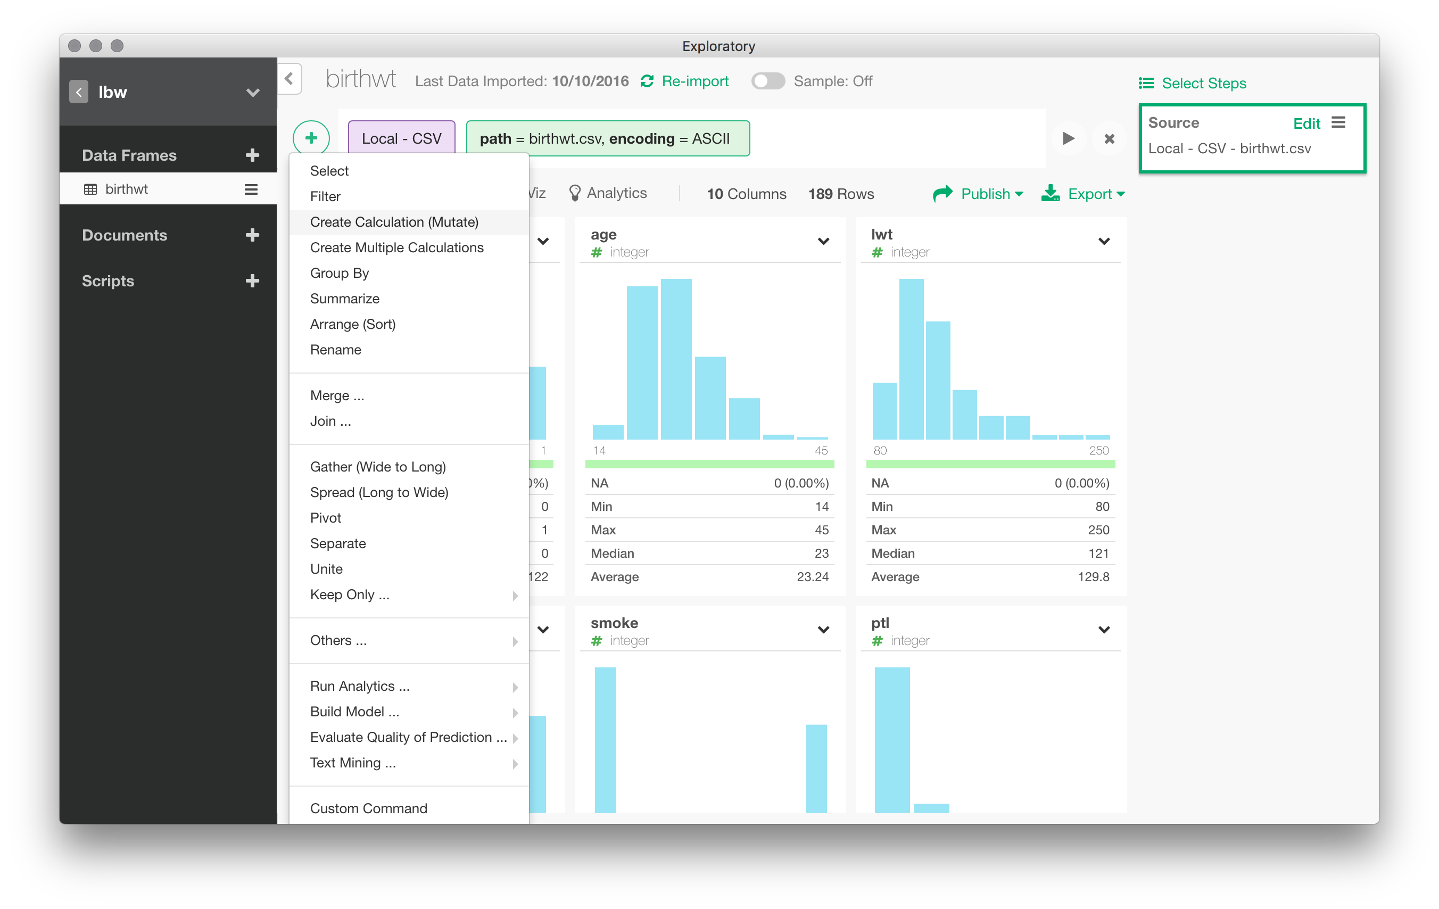Run the command with the play icon
The width and height of the screenshot is (1439, 909).
click(1068, 139)
